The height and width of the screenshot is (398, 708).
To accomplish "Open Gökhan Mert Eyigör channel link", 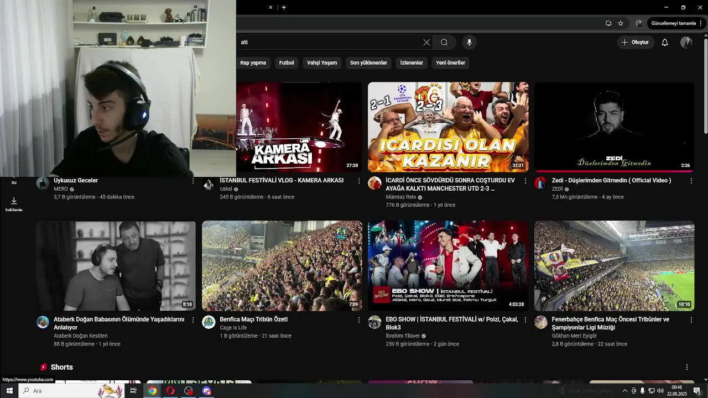I will tap(574, 336).
